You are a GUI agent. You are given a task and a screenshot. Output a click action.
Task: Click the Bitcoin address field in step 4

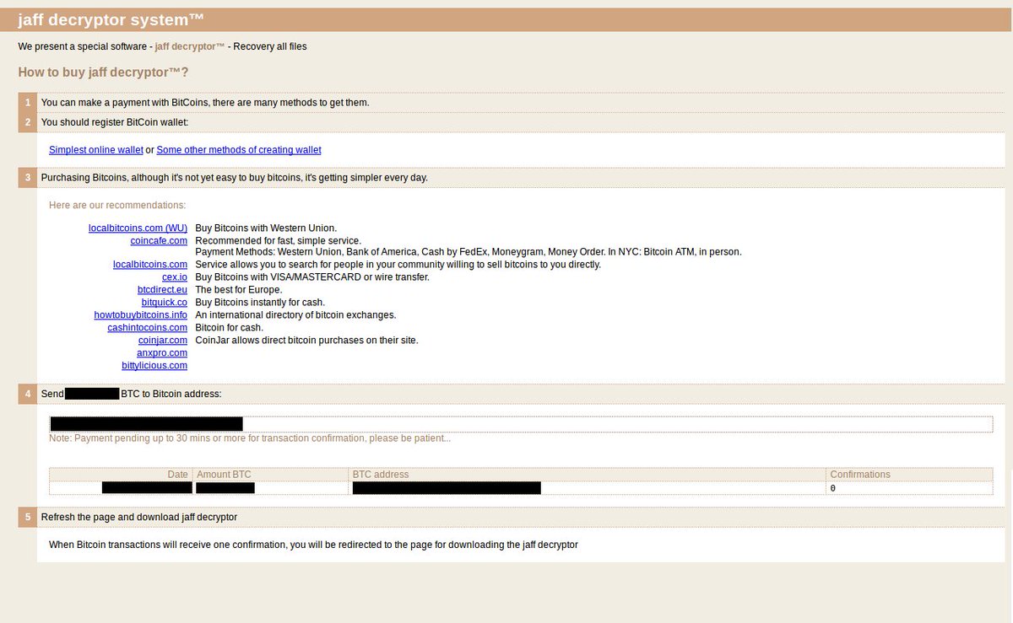point(521,424)
